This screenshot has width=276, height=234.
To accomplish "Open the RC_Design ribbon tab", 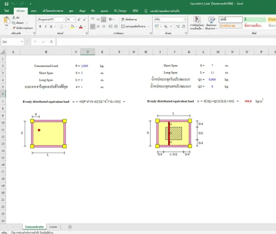I will [x=120, y=11].
